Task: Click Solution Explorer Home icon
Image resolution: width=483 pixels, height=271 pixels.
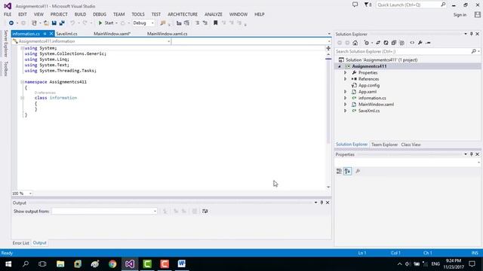Action: click(355, 43)
